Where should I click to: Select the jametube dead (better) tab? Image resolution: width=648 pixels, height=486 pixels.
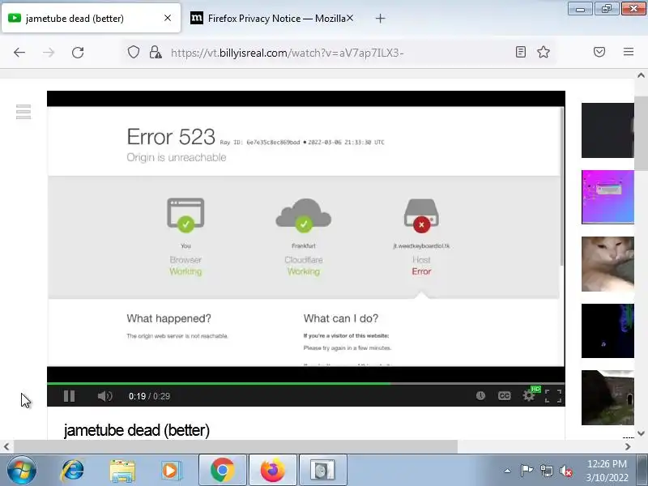(x=91, y=18)
